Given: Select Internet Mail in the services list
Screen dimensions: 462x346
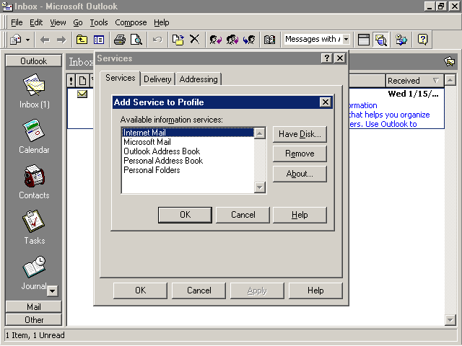Looking at the screenshot, I should point(188,133).
